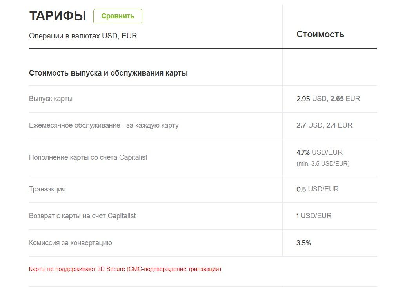Image resolution: width=398 pixels, height=287 pixels.
Task: Select the Стоимость выпуска и обслуживания карты heading
Action: pos(108,73)
